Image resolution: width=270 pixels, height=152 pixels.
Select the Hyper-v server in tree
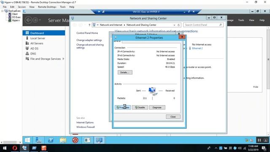pos(16,20)
